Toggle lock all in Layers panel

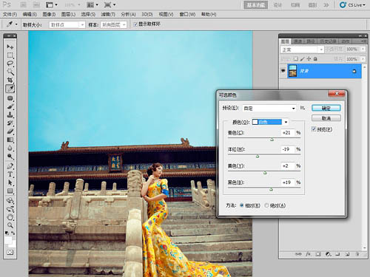[x=315, y=59]
